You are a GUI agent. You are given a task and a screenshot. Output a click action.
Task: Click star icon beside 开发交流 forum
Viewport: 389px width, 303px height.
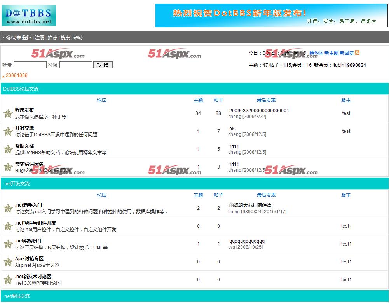tap(8, 131)
